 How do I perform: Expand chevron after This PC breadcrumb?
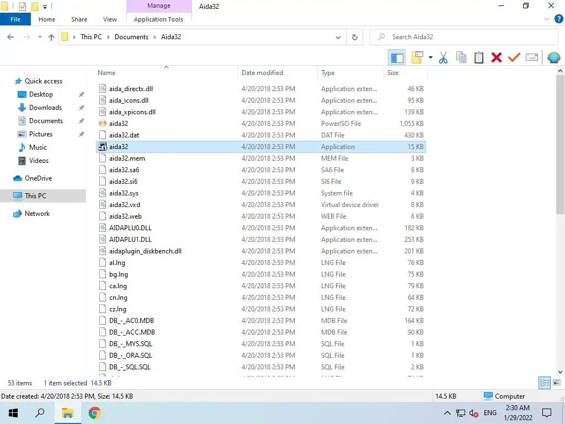coord(108,37)
